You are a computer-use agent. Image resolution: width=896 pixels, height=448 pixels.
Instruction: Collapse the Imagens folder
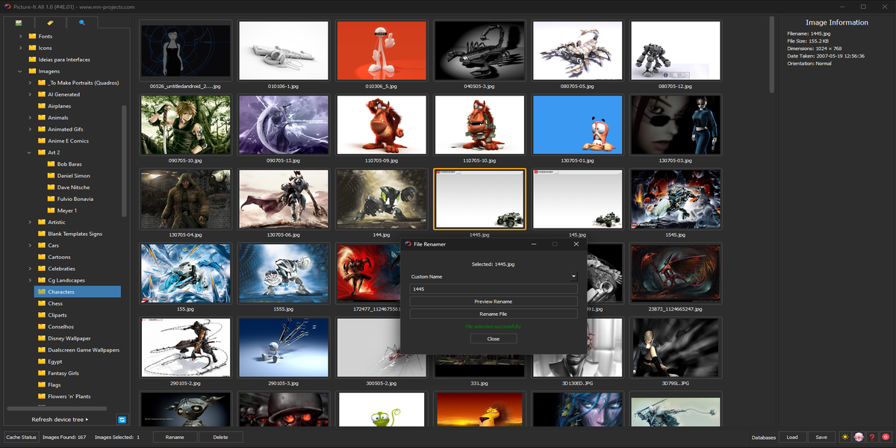pos(21,71)
